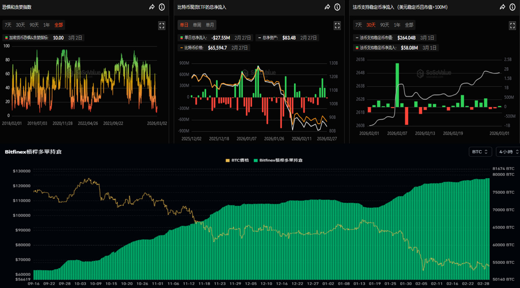Maximize the stablecoin net inflow chart

(513, 26)
